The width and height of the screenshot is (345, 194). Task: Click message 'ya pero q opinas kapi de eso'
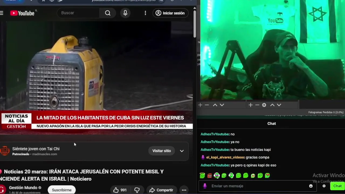coord(253,165)
